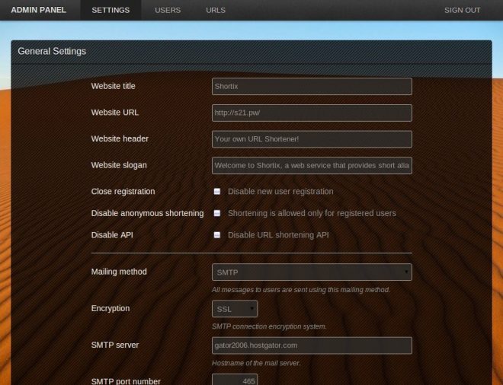Click the Website URL input field
This screenshot has height=385, width=503.
coord(312,113)
